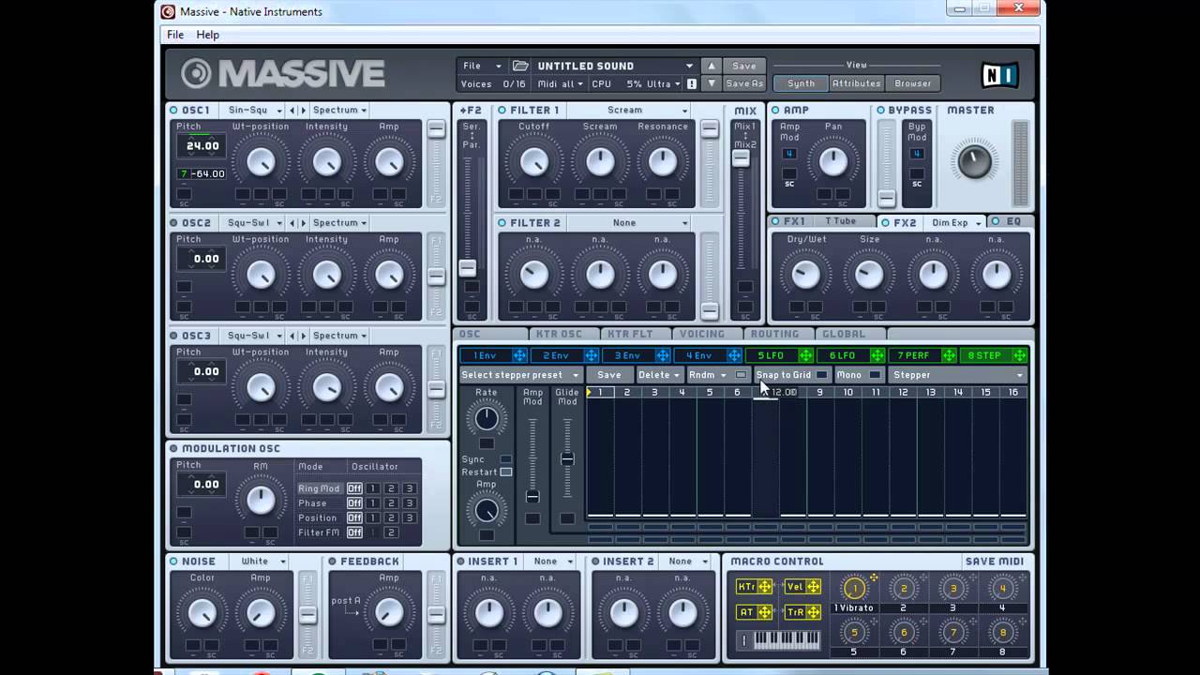Viewport: 1200px width, 675px height.
Task: Click the Vel velocity macro handle
Action: (x=803, y=587)
